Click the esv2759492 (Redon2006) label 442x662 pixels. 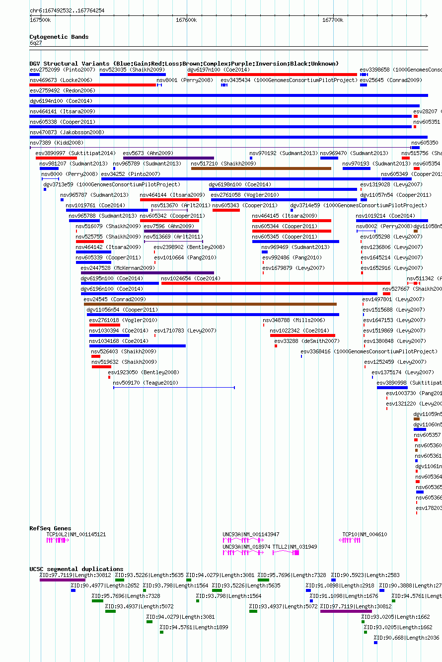click(x=63, y=90)
